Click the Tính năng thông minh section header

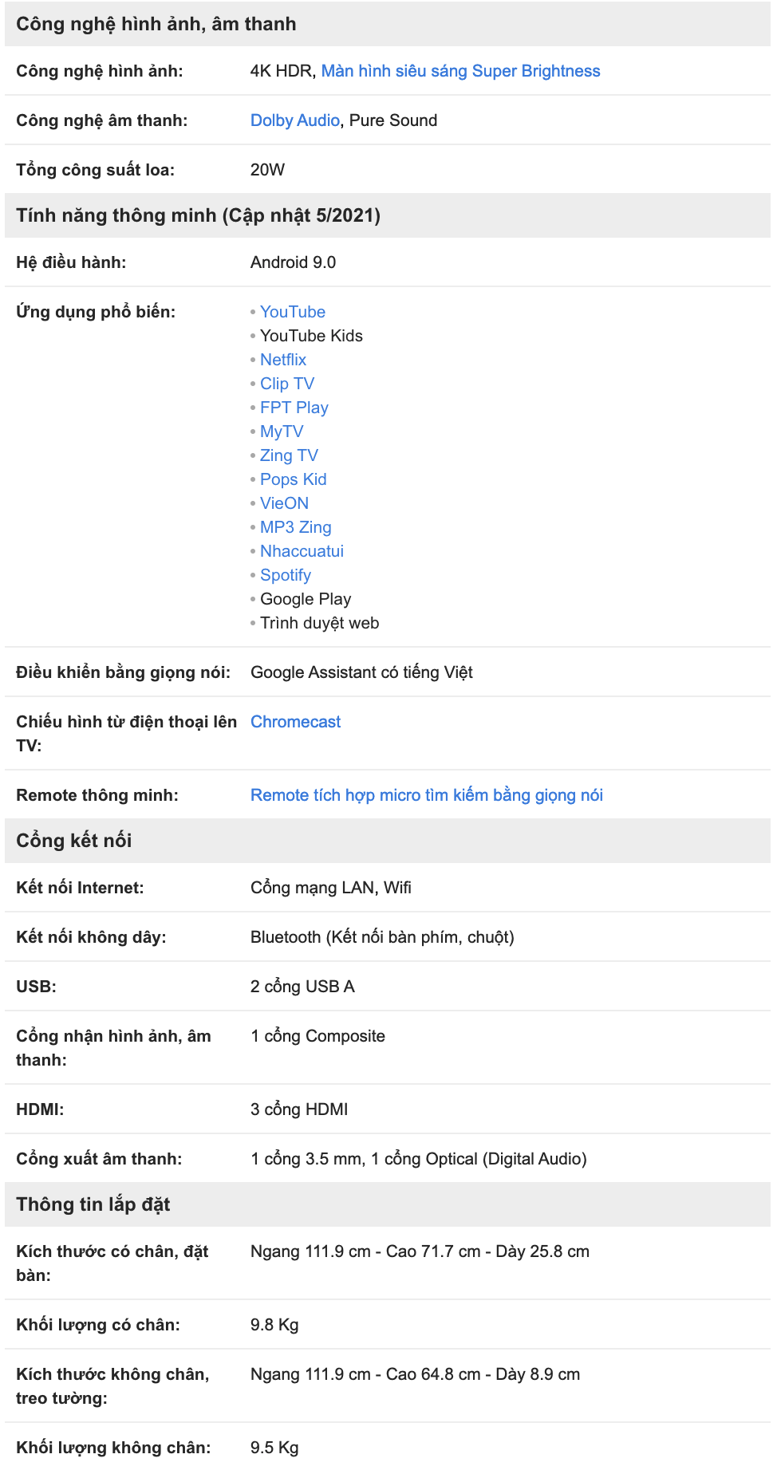[388, 215]
